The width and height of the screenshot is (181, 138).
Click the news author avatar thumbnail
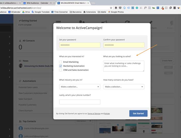click(x=20, y=66)
